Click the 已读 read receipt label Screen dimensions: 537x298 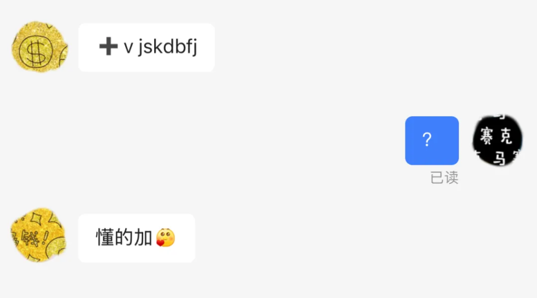(444, 178)
